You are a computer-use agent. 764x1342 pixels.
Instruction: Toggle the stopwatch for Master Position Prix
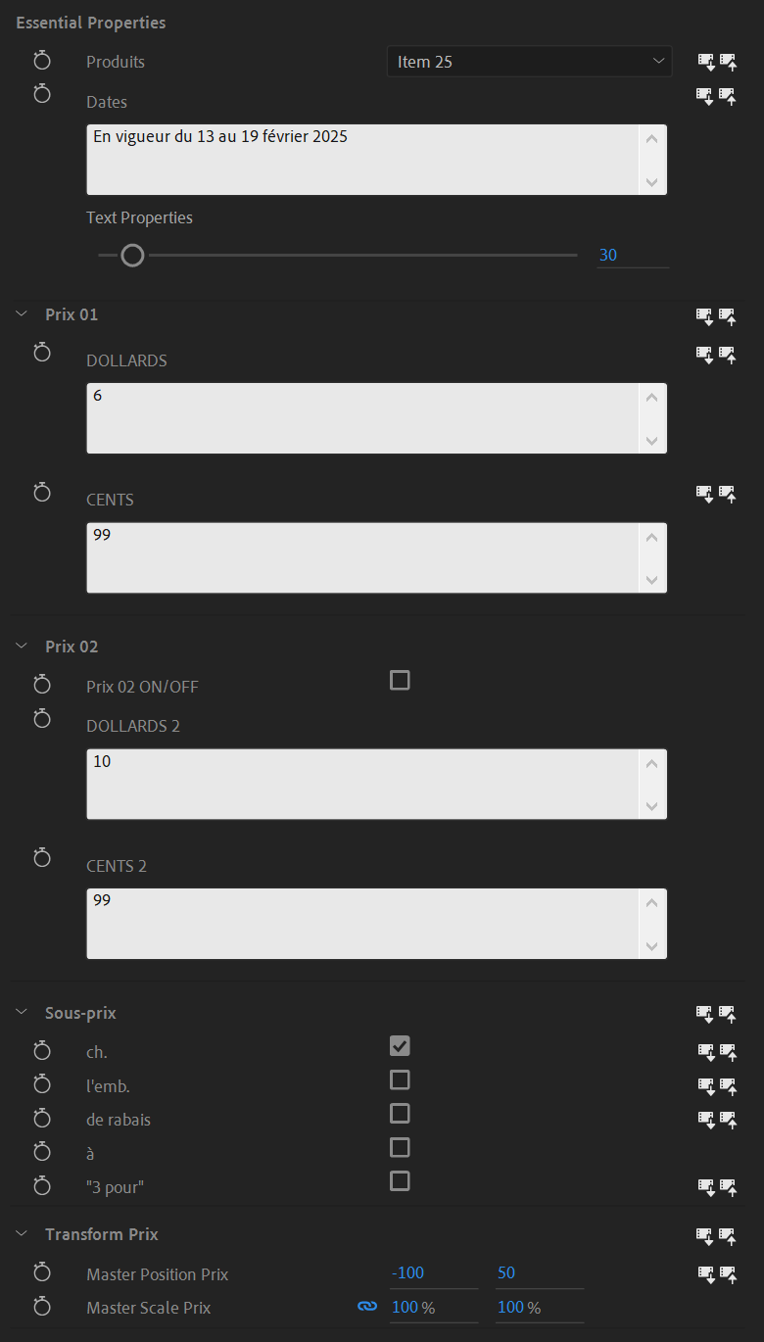(42, 1272)
